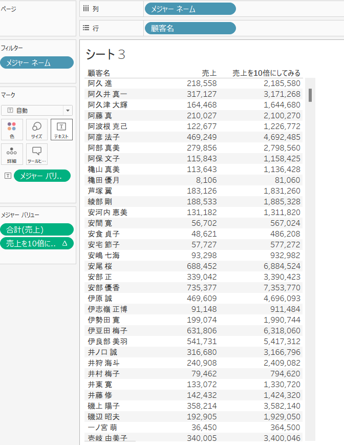Click tenfold value 7,353,770
The width and height of the screenshot is (344, 445).
282,288
